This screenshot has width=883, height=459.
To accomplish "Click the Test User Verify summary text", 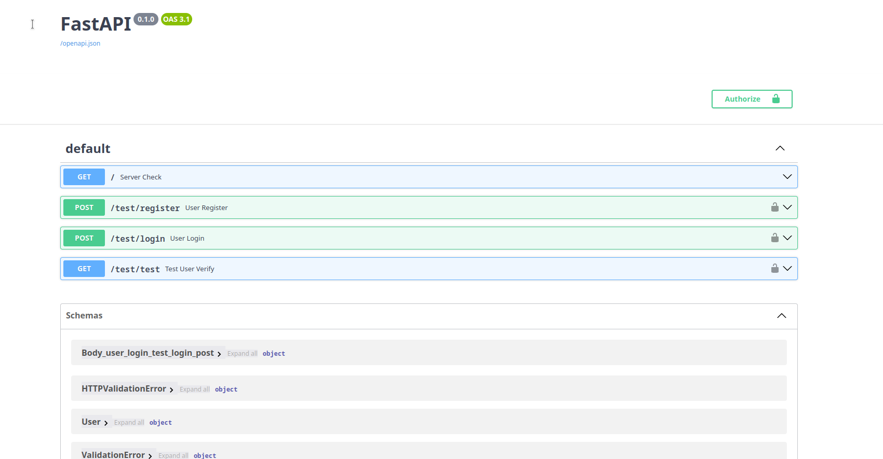I will [x=190, y=269].
